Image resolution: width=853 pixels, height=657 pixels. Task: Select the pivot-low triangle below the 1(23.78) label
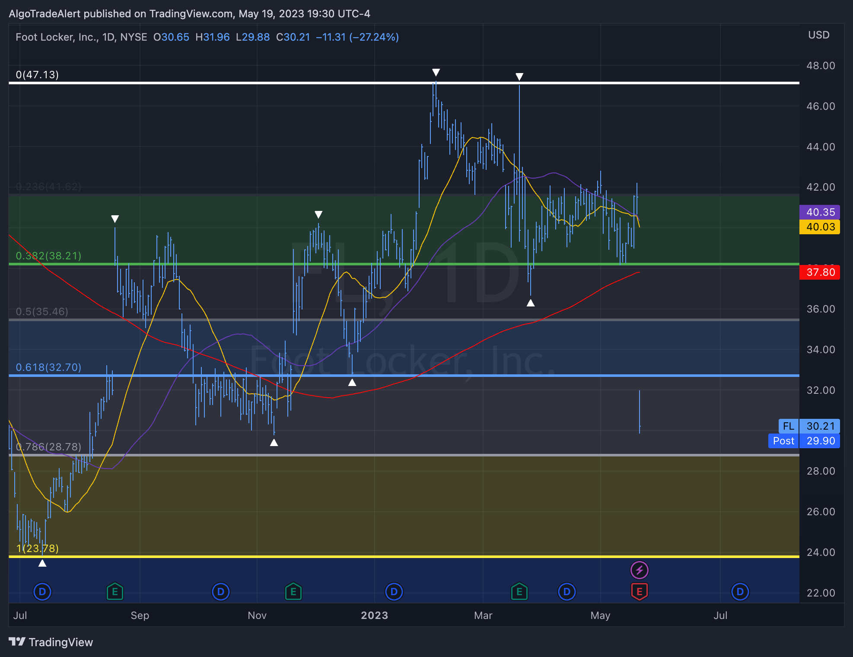[x=42, y=563]
